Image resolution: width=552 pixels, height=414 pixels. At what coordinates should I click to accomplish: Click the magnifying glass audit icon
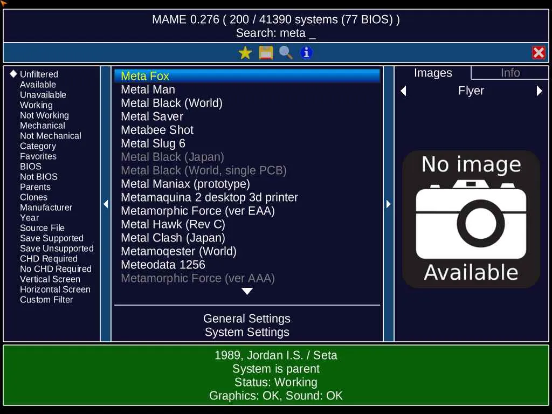(x=286, y=53)
